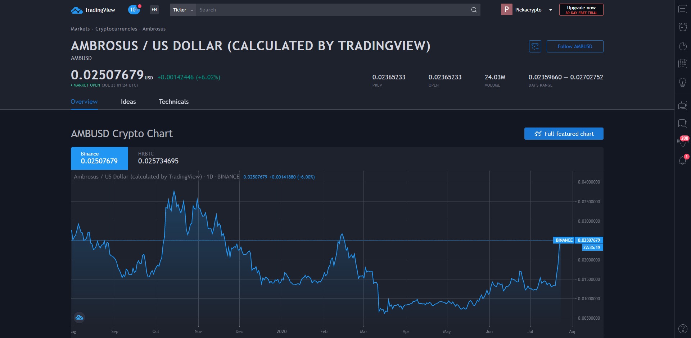Click the 22:35:19 countdown label
Screen dimensions: 691x338
click(x=592, y=247)
